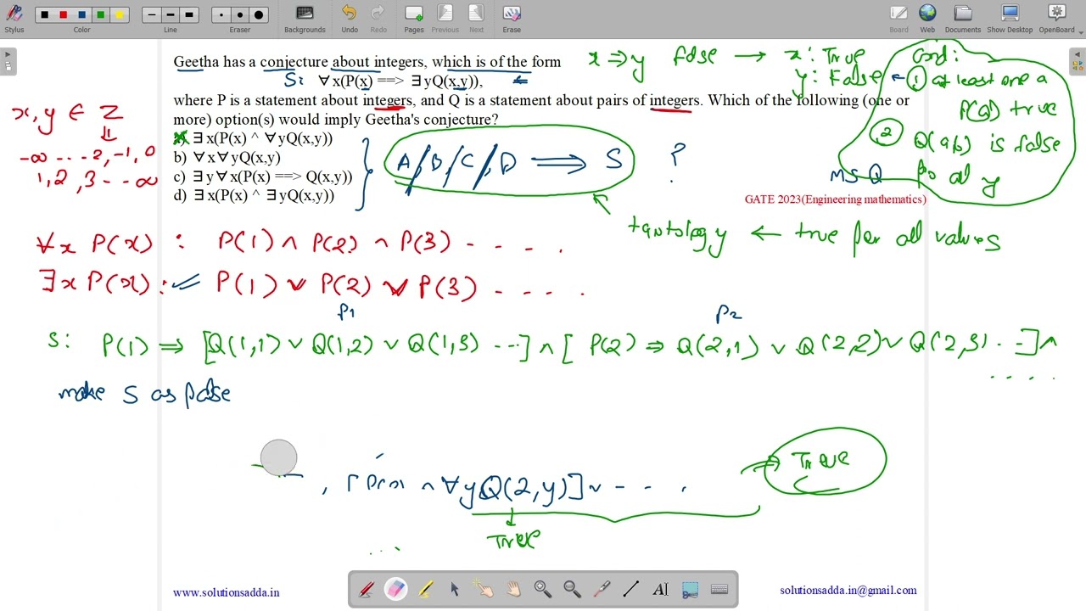The height and width of the screenshot is (611, 1086).
Task: Choose small eraser size
Action: [x=221, y=14]
